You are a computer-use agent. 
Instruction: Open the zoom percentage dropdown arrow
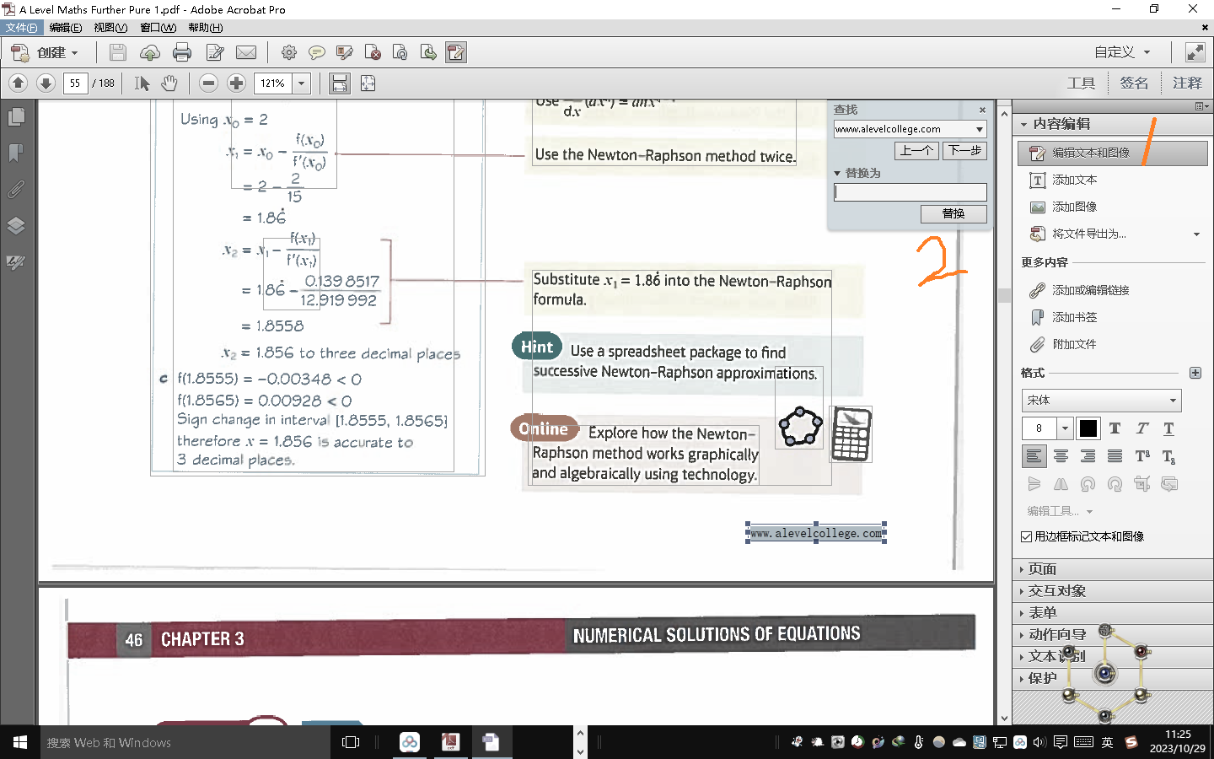point(302,83)
